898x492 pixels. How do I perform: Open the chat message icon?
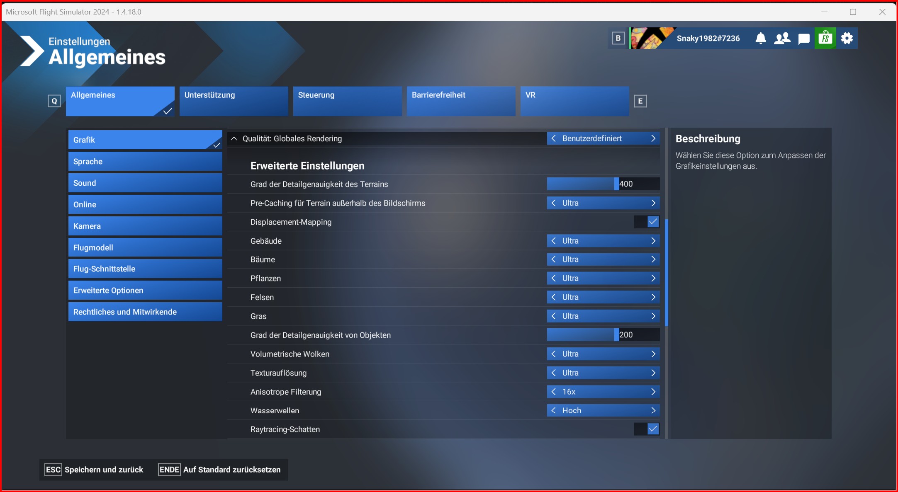[x=803, y=39]
